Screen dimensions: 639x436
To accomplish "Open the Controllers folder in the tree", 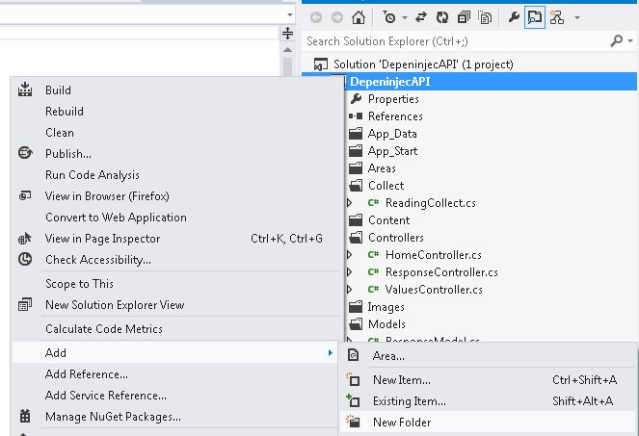I will 395,238.
